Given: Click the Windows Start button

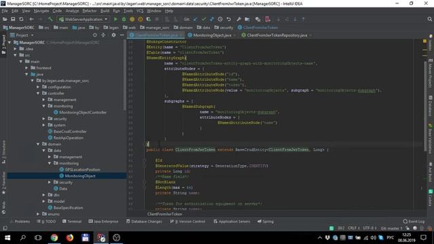Looking at the screenshot, I should 7,237.
